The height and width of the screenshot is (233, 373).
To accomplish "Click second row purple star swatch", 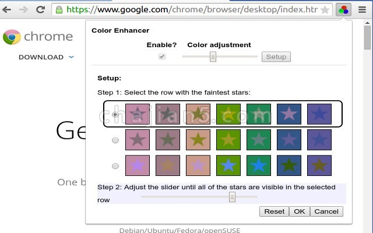I will click(x=319, y=140).
